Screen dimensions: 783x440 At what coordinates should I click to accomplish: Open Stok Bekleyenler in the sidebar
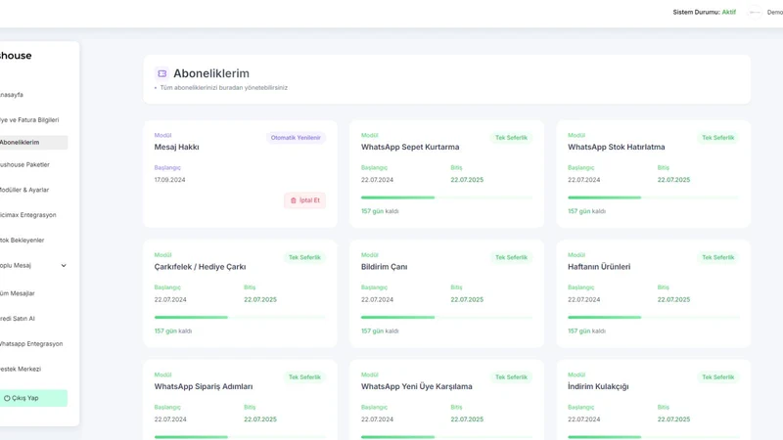pyautogui.click(x=22, y=240)
